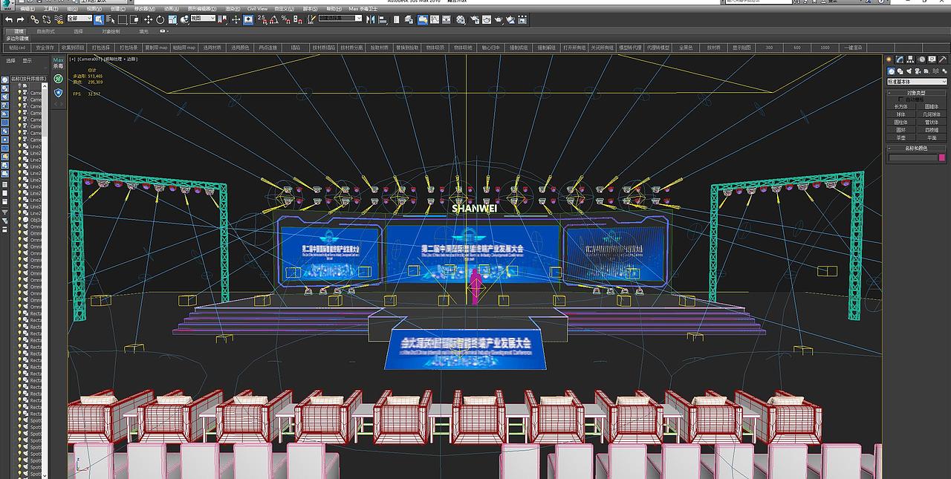Activate the Select and Scale tool
Screen dimensions: 951x479
172,19
